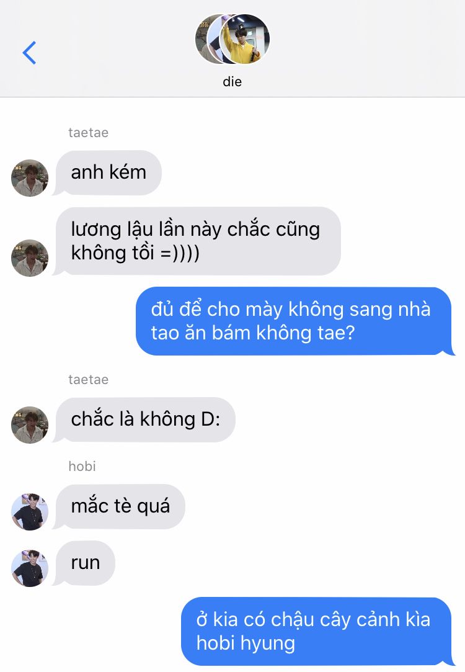Open the group avatar at top
Image resolution: width=465 pixels, height=672 pixels.
click(232, 39)
